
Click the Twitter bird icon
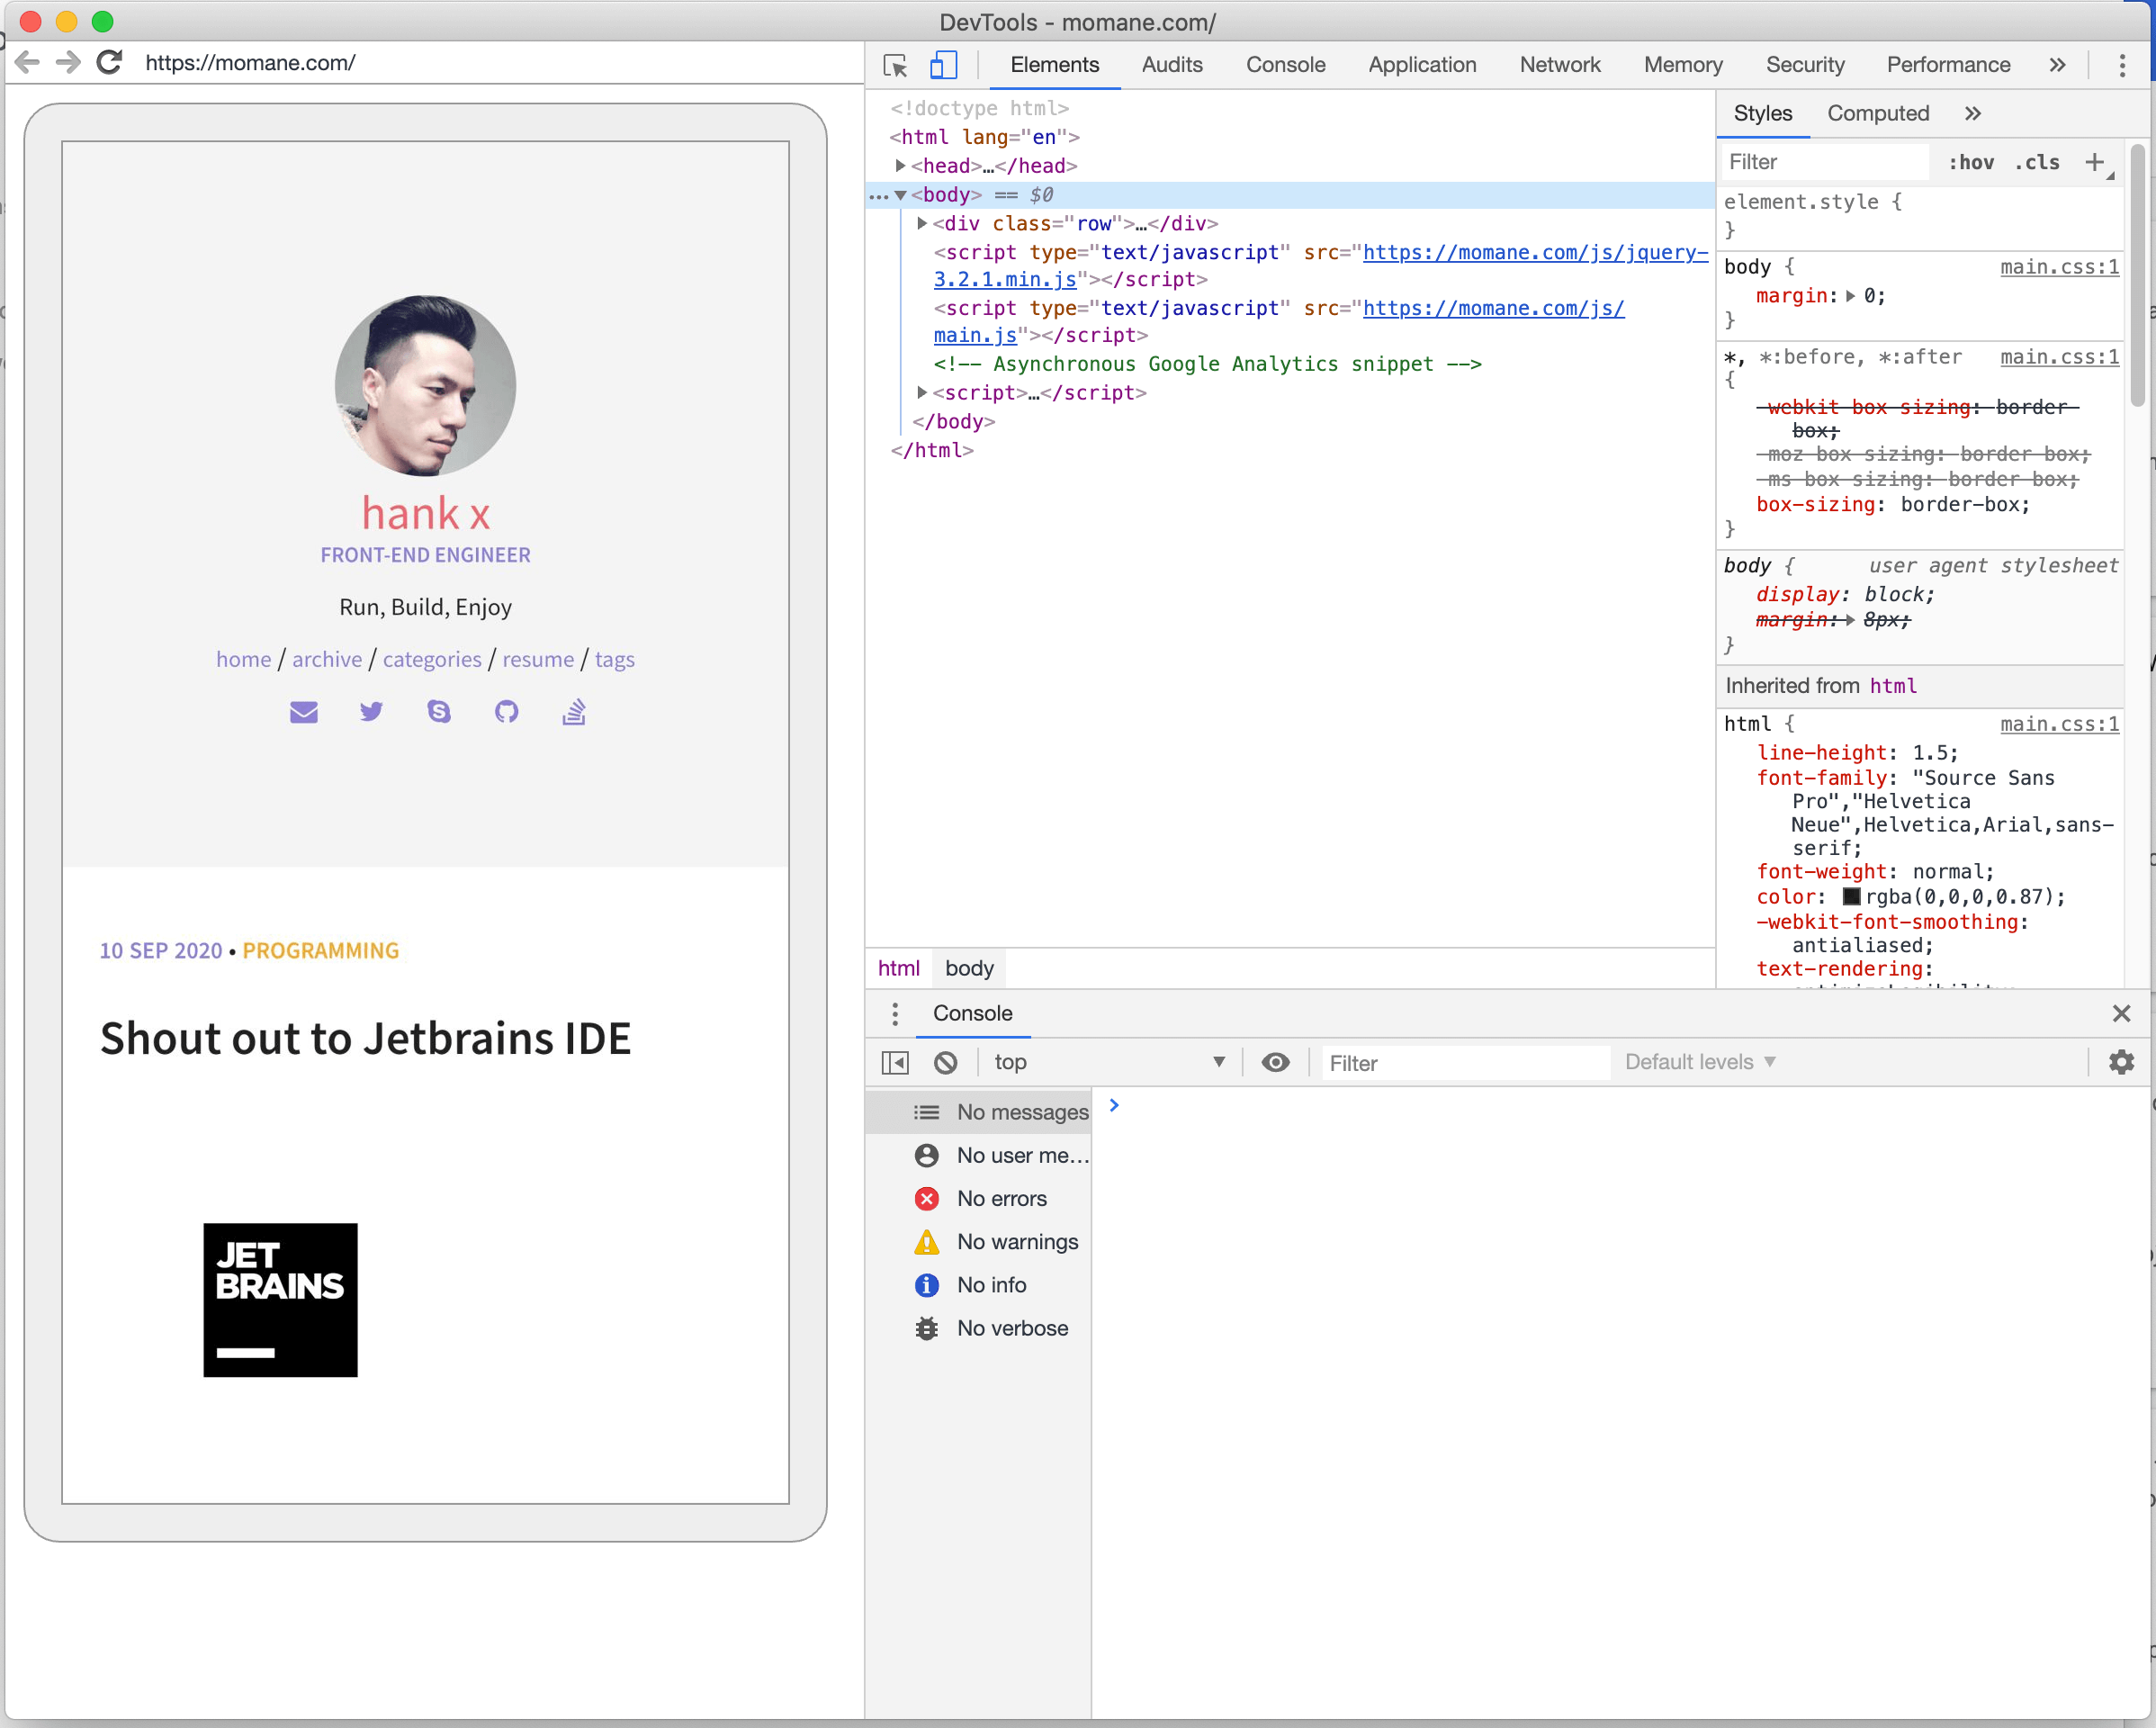(x=371, y=712)
